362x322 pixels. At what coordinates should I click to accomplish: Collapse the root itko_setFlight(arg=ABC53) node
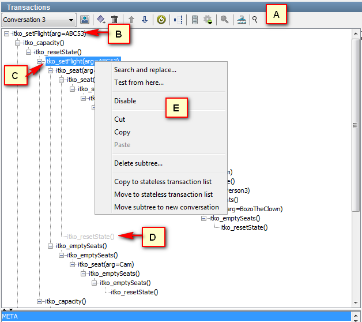[x=7, y=33]
